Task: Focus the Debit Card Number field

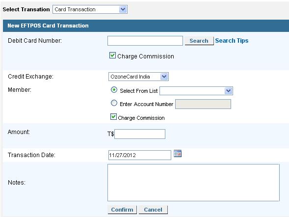Action: pyautogui.click(x=145, y=41)
